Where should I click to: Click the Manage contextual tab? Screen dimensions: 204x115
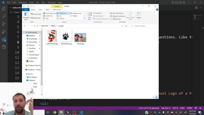[x=57, y=6]
